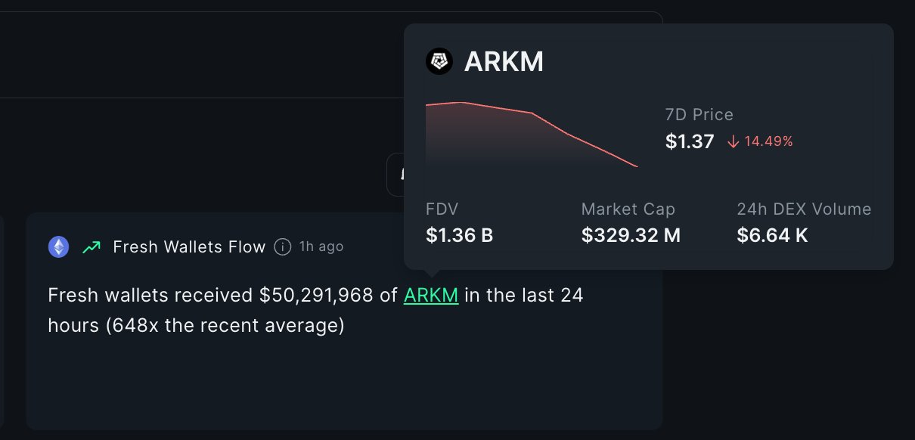Click the green trending-up arrow icon
This screenshot has width=915, height=440.
(91, 246)
